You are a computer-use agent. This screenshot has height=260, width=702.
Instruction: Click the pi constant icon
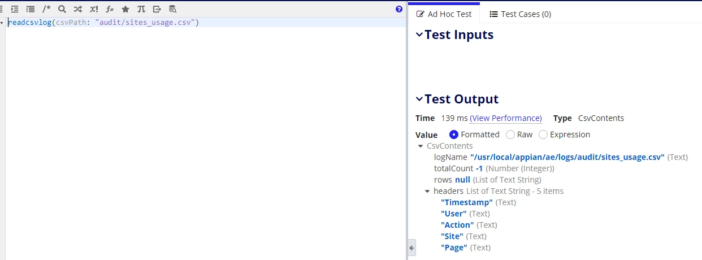[141, 9]
